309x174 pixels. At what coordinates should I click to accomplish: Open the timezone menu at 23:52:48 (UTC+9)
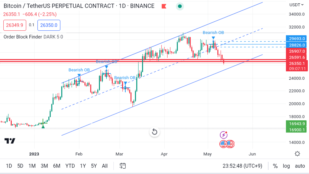tap(242, 166)
